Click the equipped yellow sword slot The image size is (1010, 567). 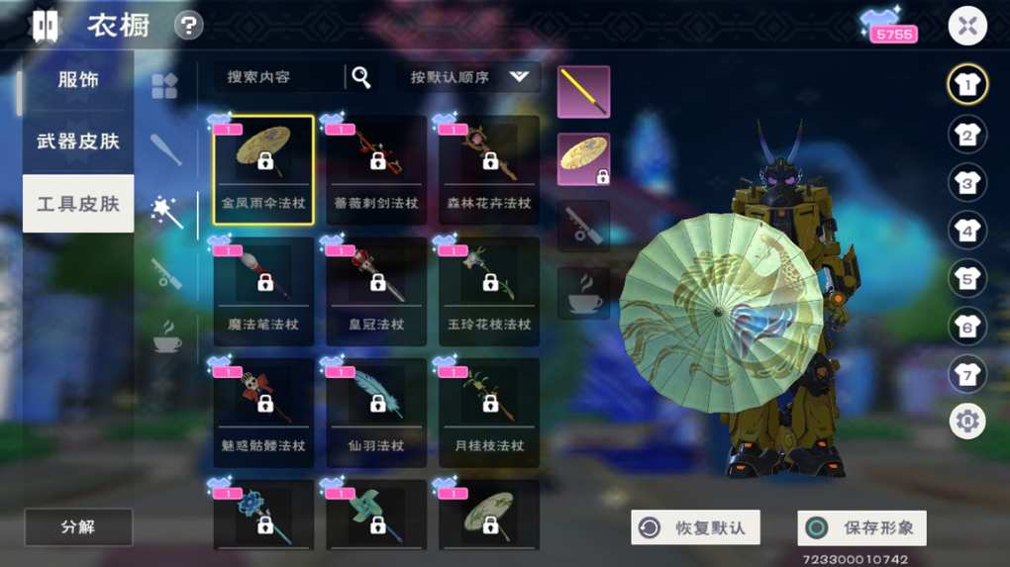pos(583,92)
